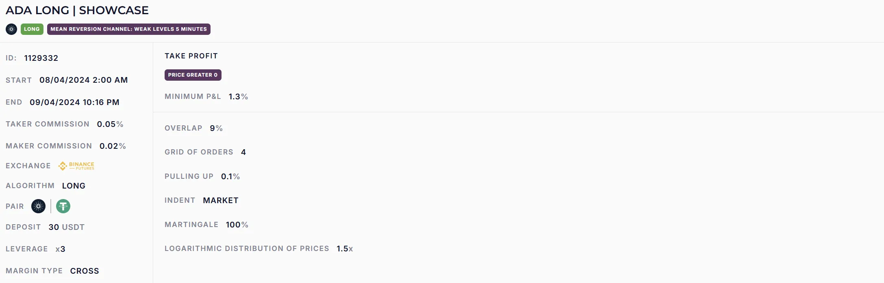Click the Minimum P&L value 1.3%
This screenshot has height=283, width=884.
[x=238, y=96]
